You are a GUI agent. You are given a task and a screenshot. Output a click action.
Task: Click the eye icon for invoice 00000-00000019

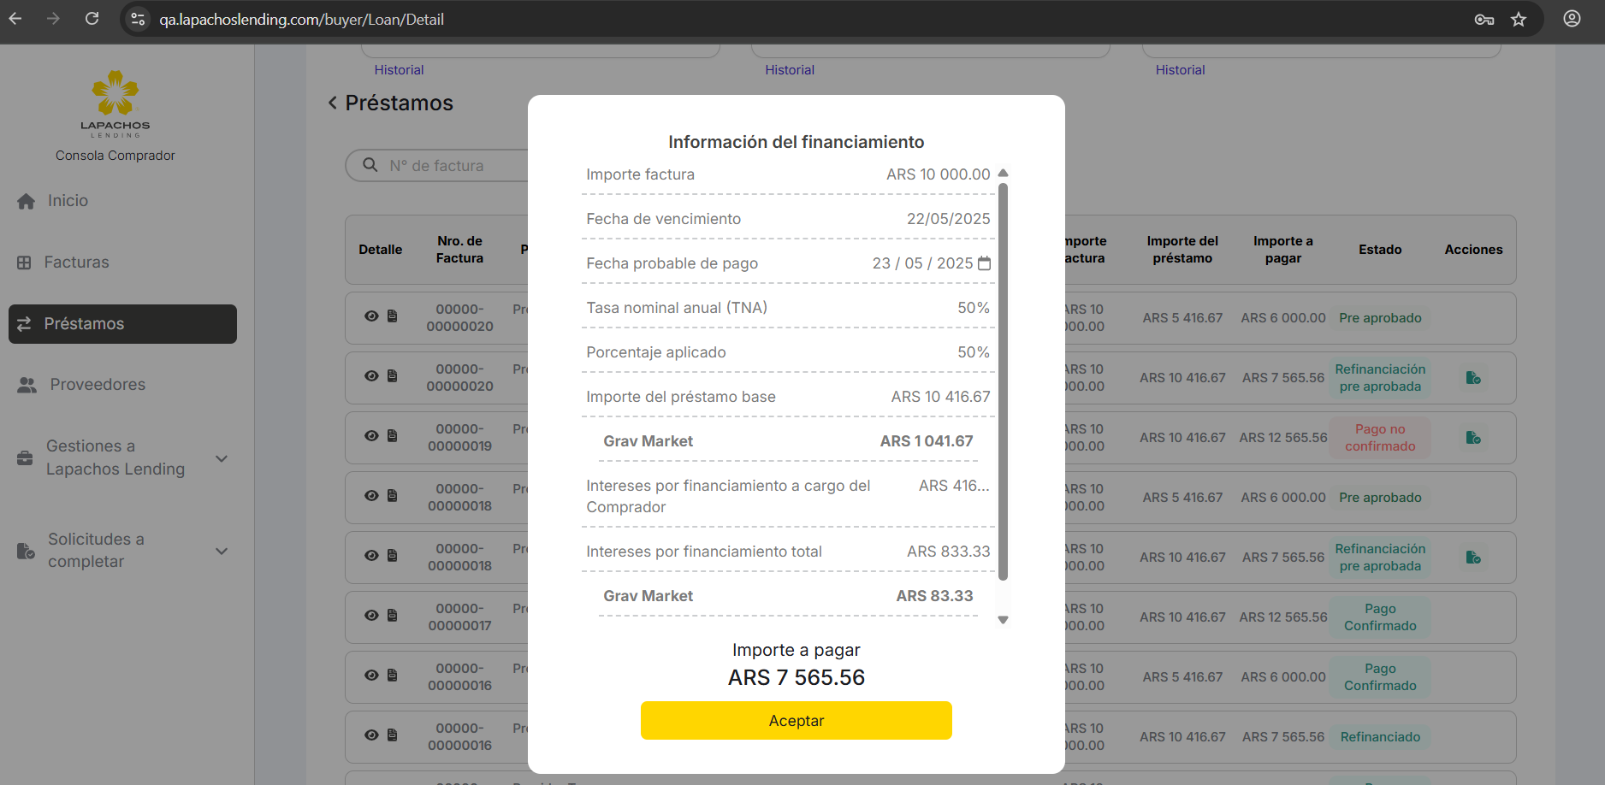click(x=371, y=436)
